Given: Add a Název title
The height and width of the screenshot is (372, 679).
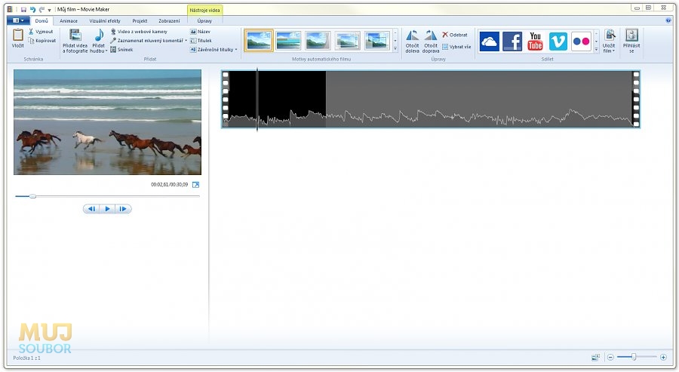Looking at the screenshot, I should click(201, 32).
